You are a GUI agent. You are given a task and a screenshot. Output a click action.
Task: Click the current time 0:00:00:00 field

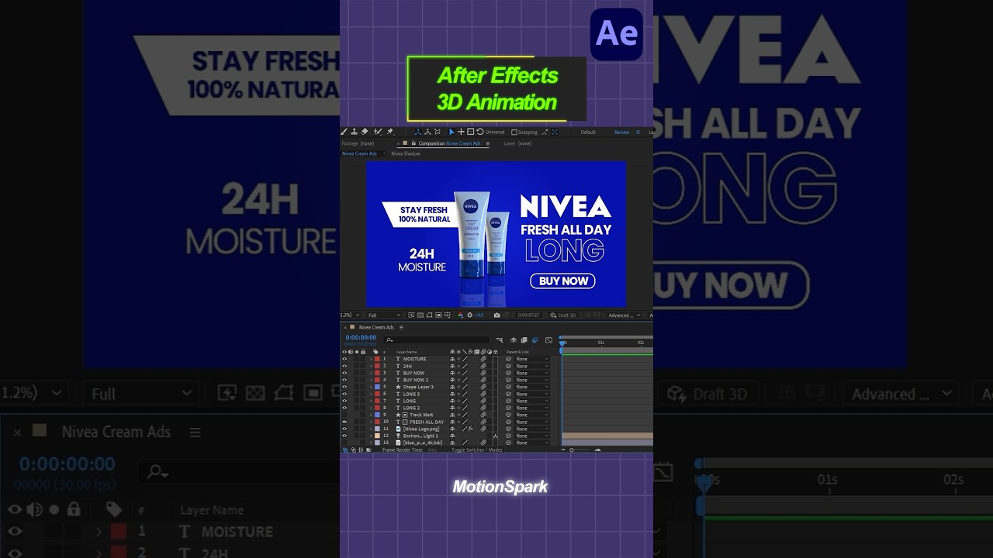361,337
